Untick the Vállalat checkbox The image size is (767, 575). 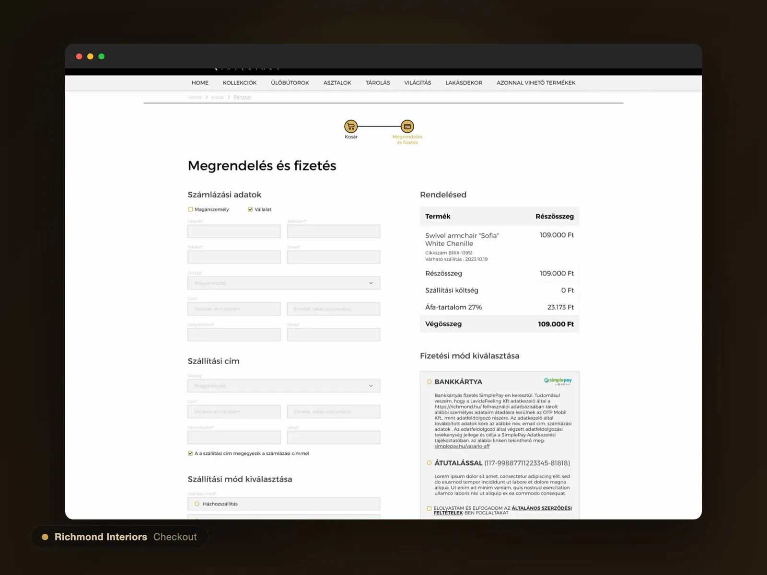point(250,209)
